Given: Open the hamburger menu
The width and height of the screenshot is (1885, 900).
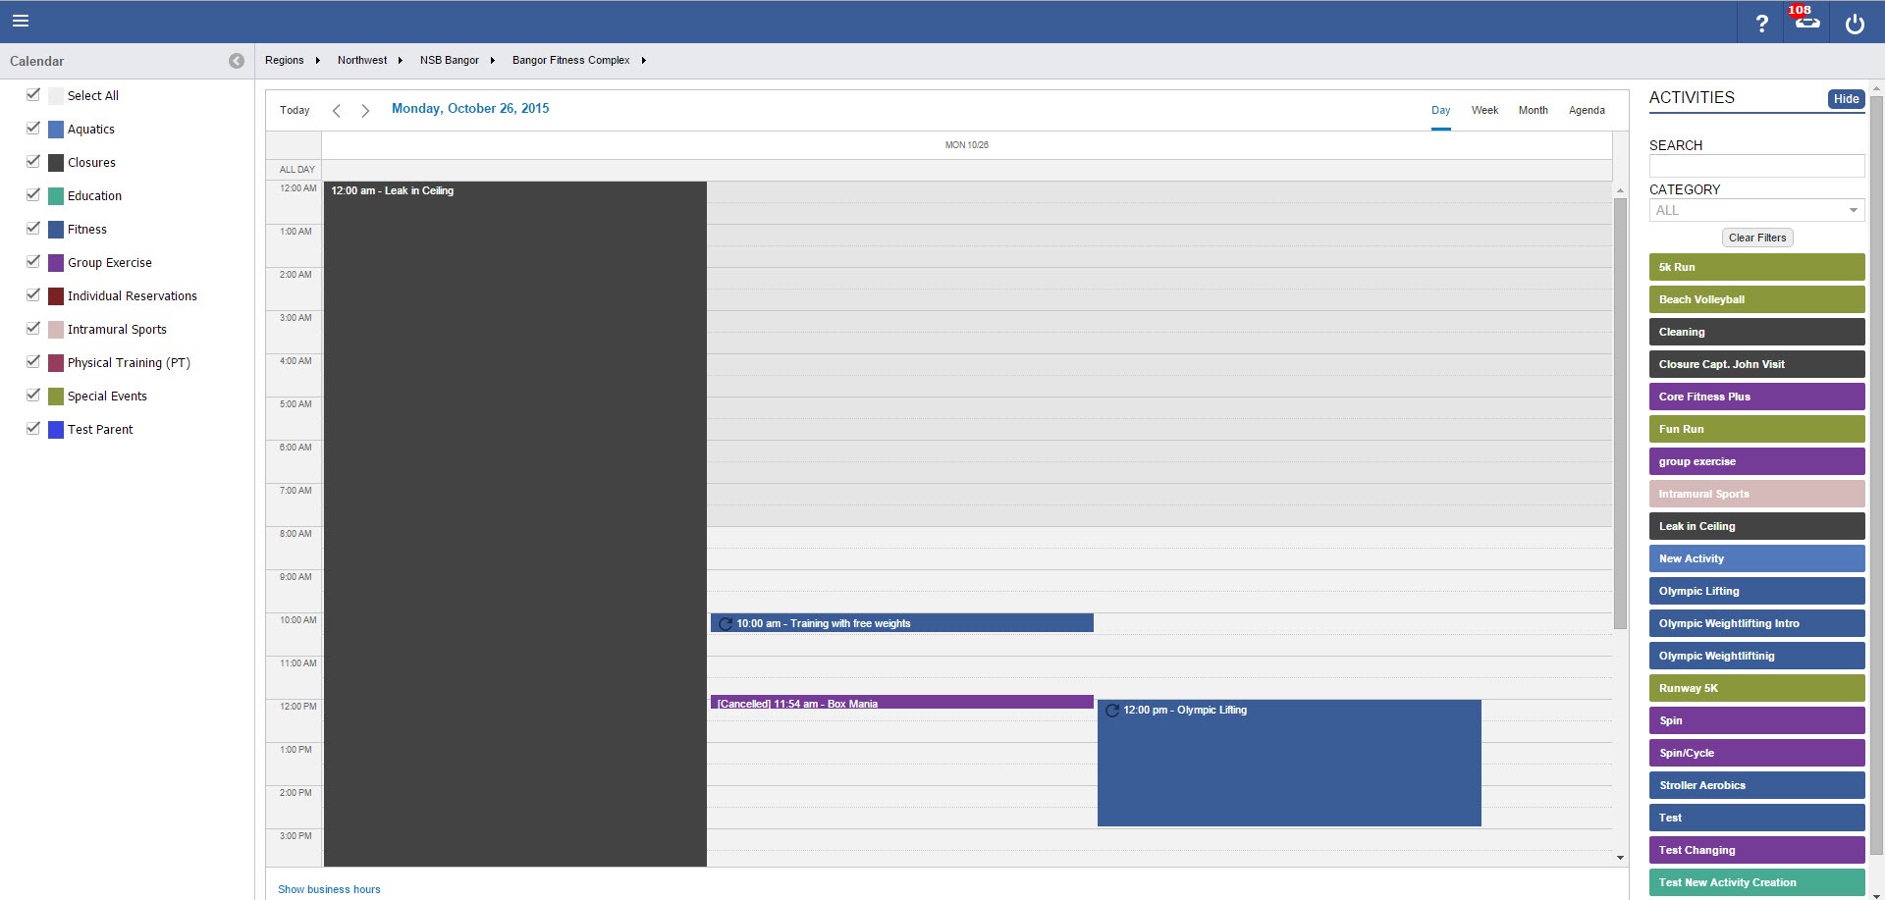Looking at the screenshot, I should [x=21, y=21].
